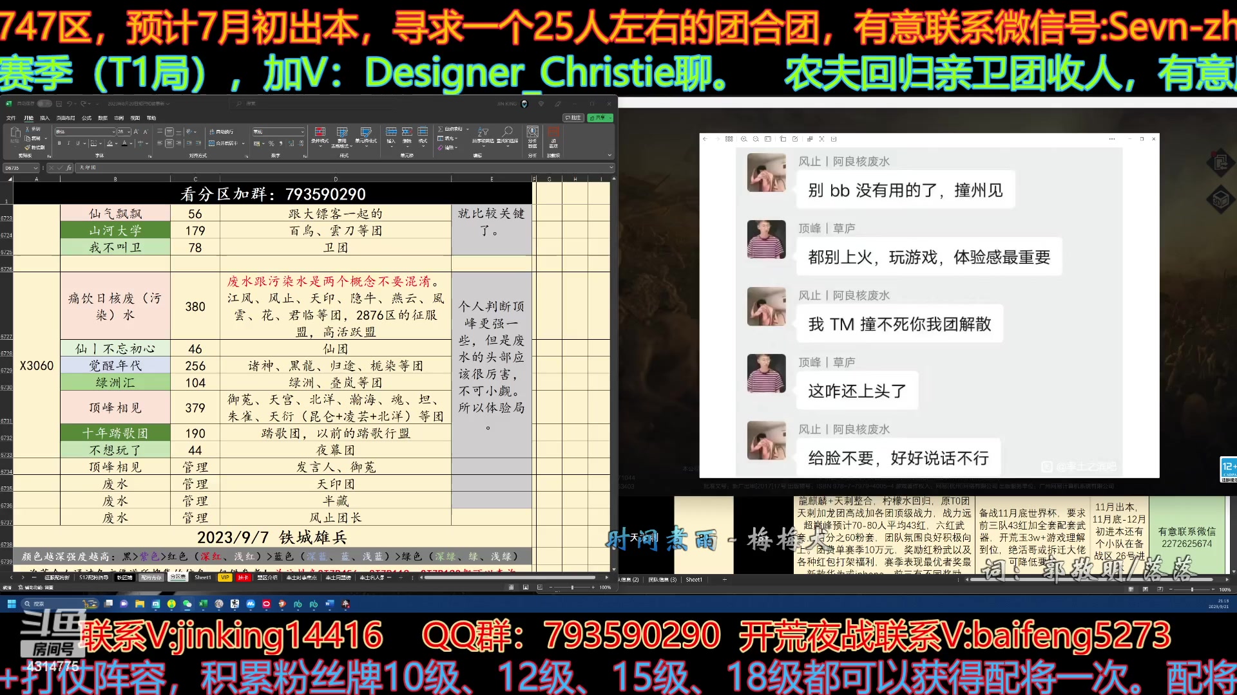Click the Paste clipboard icon
The image size is (1237, 695).
coord(15,132)
